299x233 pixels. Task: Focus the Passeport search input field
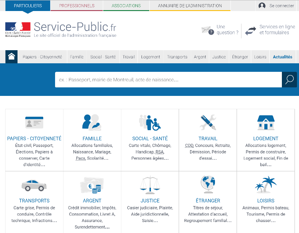pos(168,80)
